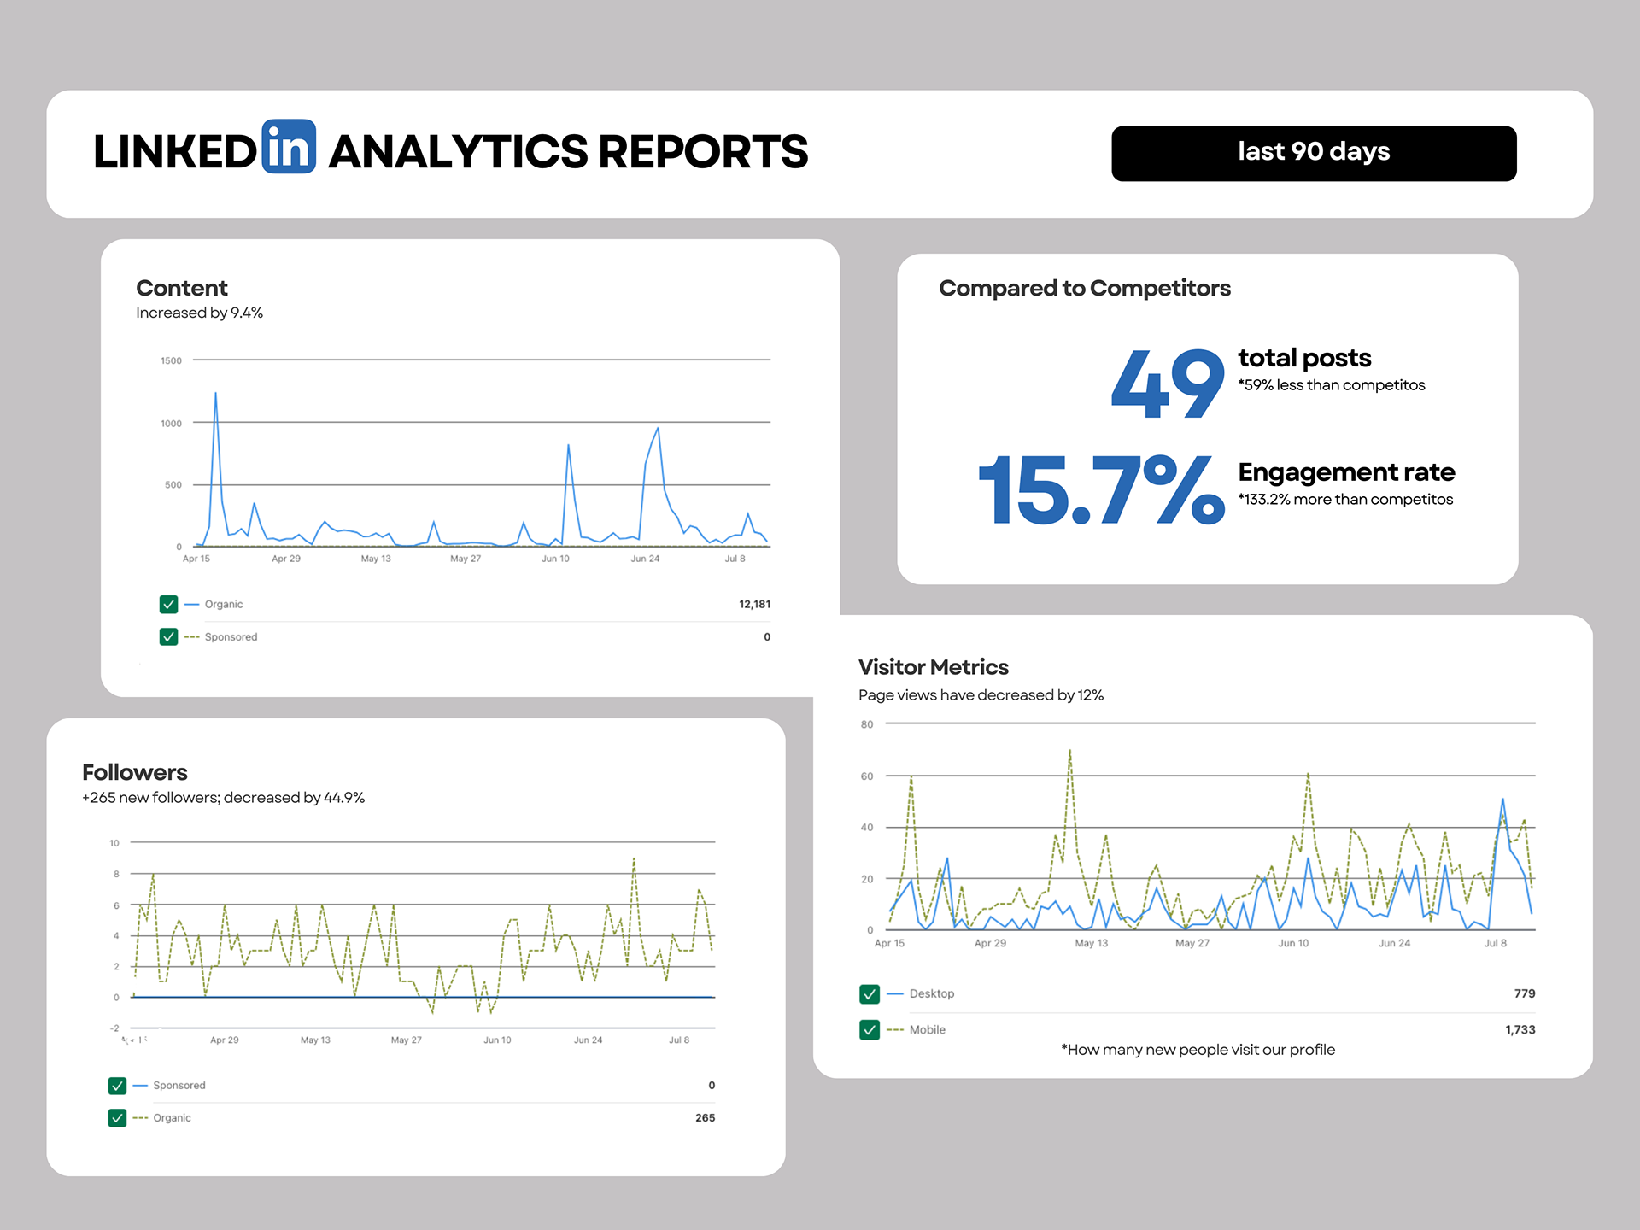Image resolution: width=1640 pixels, height=1230 pixels.
Task: Click 'Increased by 9.4%' subtitle
Action: 199,313
